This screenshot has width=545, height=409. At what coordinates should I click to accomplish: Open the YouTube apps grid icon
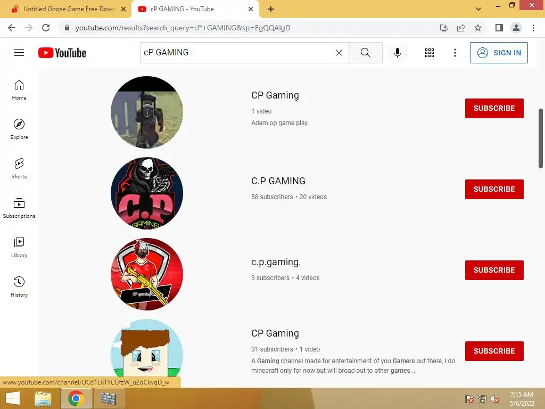tap(430, 53)
